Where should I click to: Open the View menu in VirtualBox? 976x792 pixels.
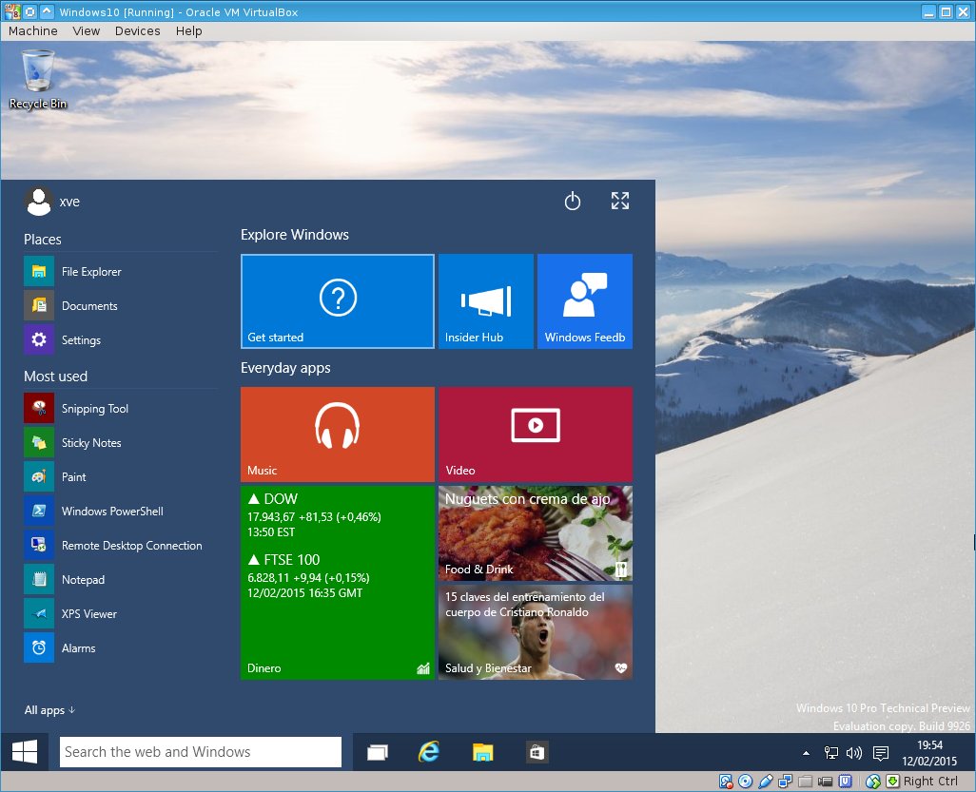(x=86, y=31)
